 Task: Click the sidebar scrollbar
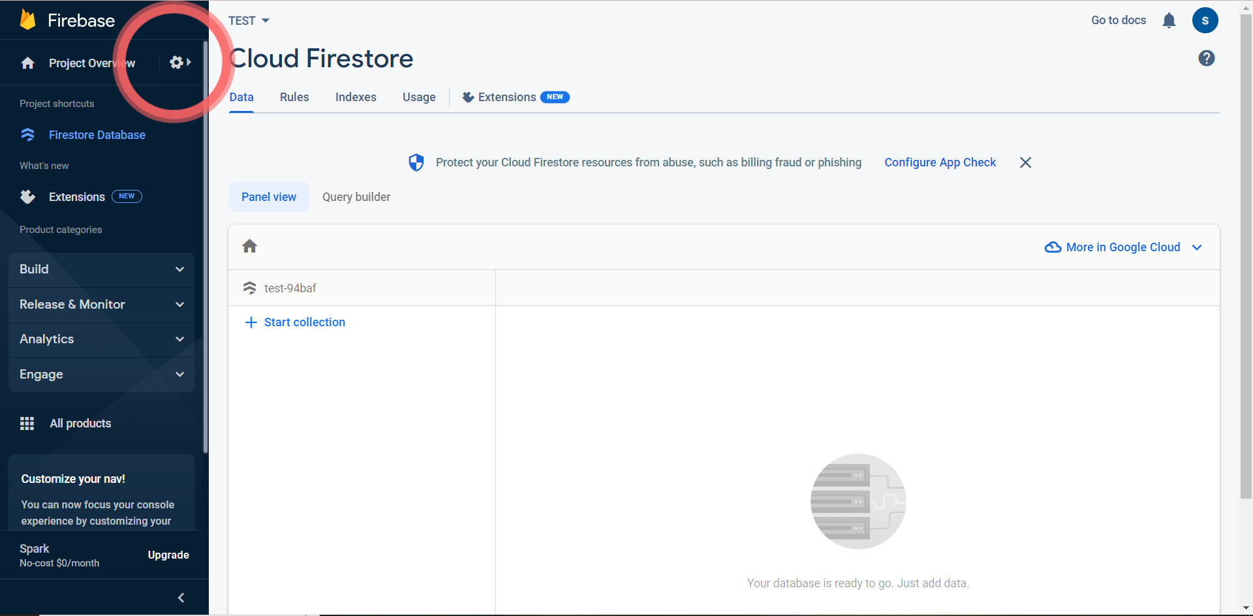[206, 247]
